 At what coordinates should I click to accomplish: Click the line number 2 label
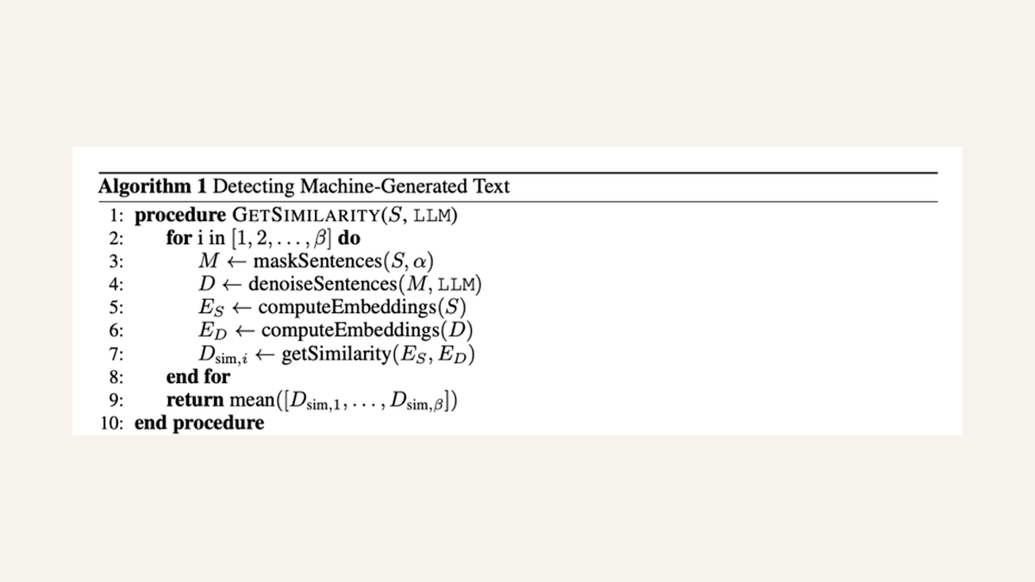[116, 238]
